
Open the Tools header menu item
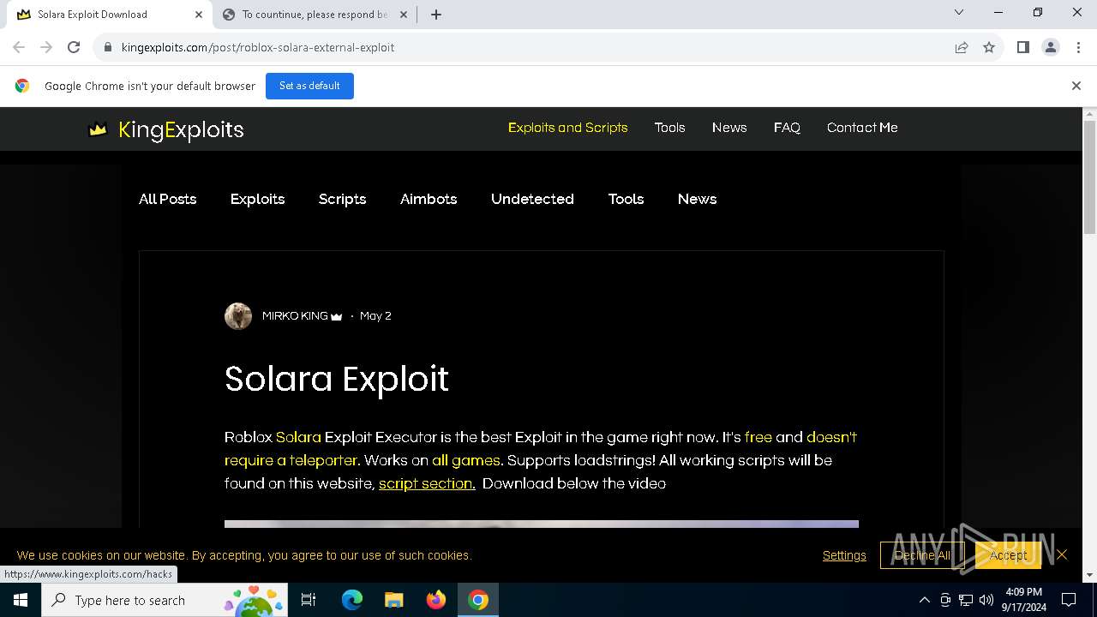tap(669, 128)
